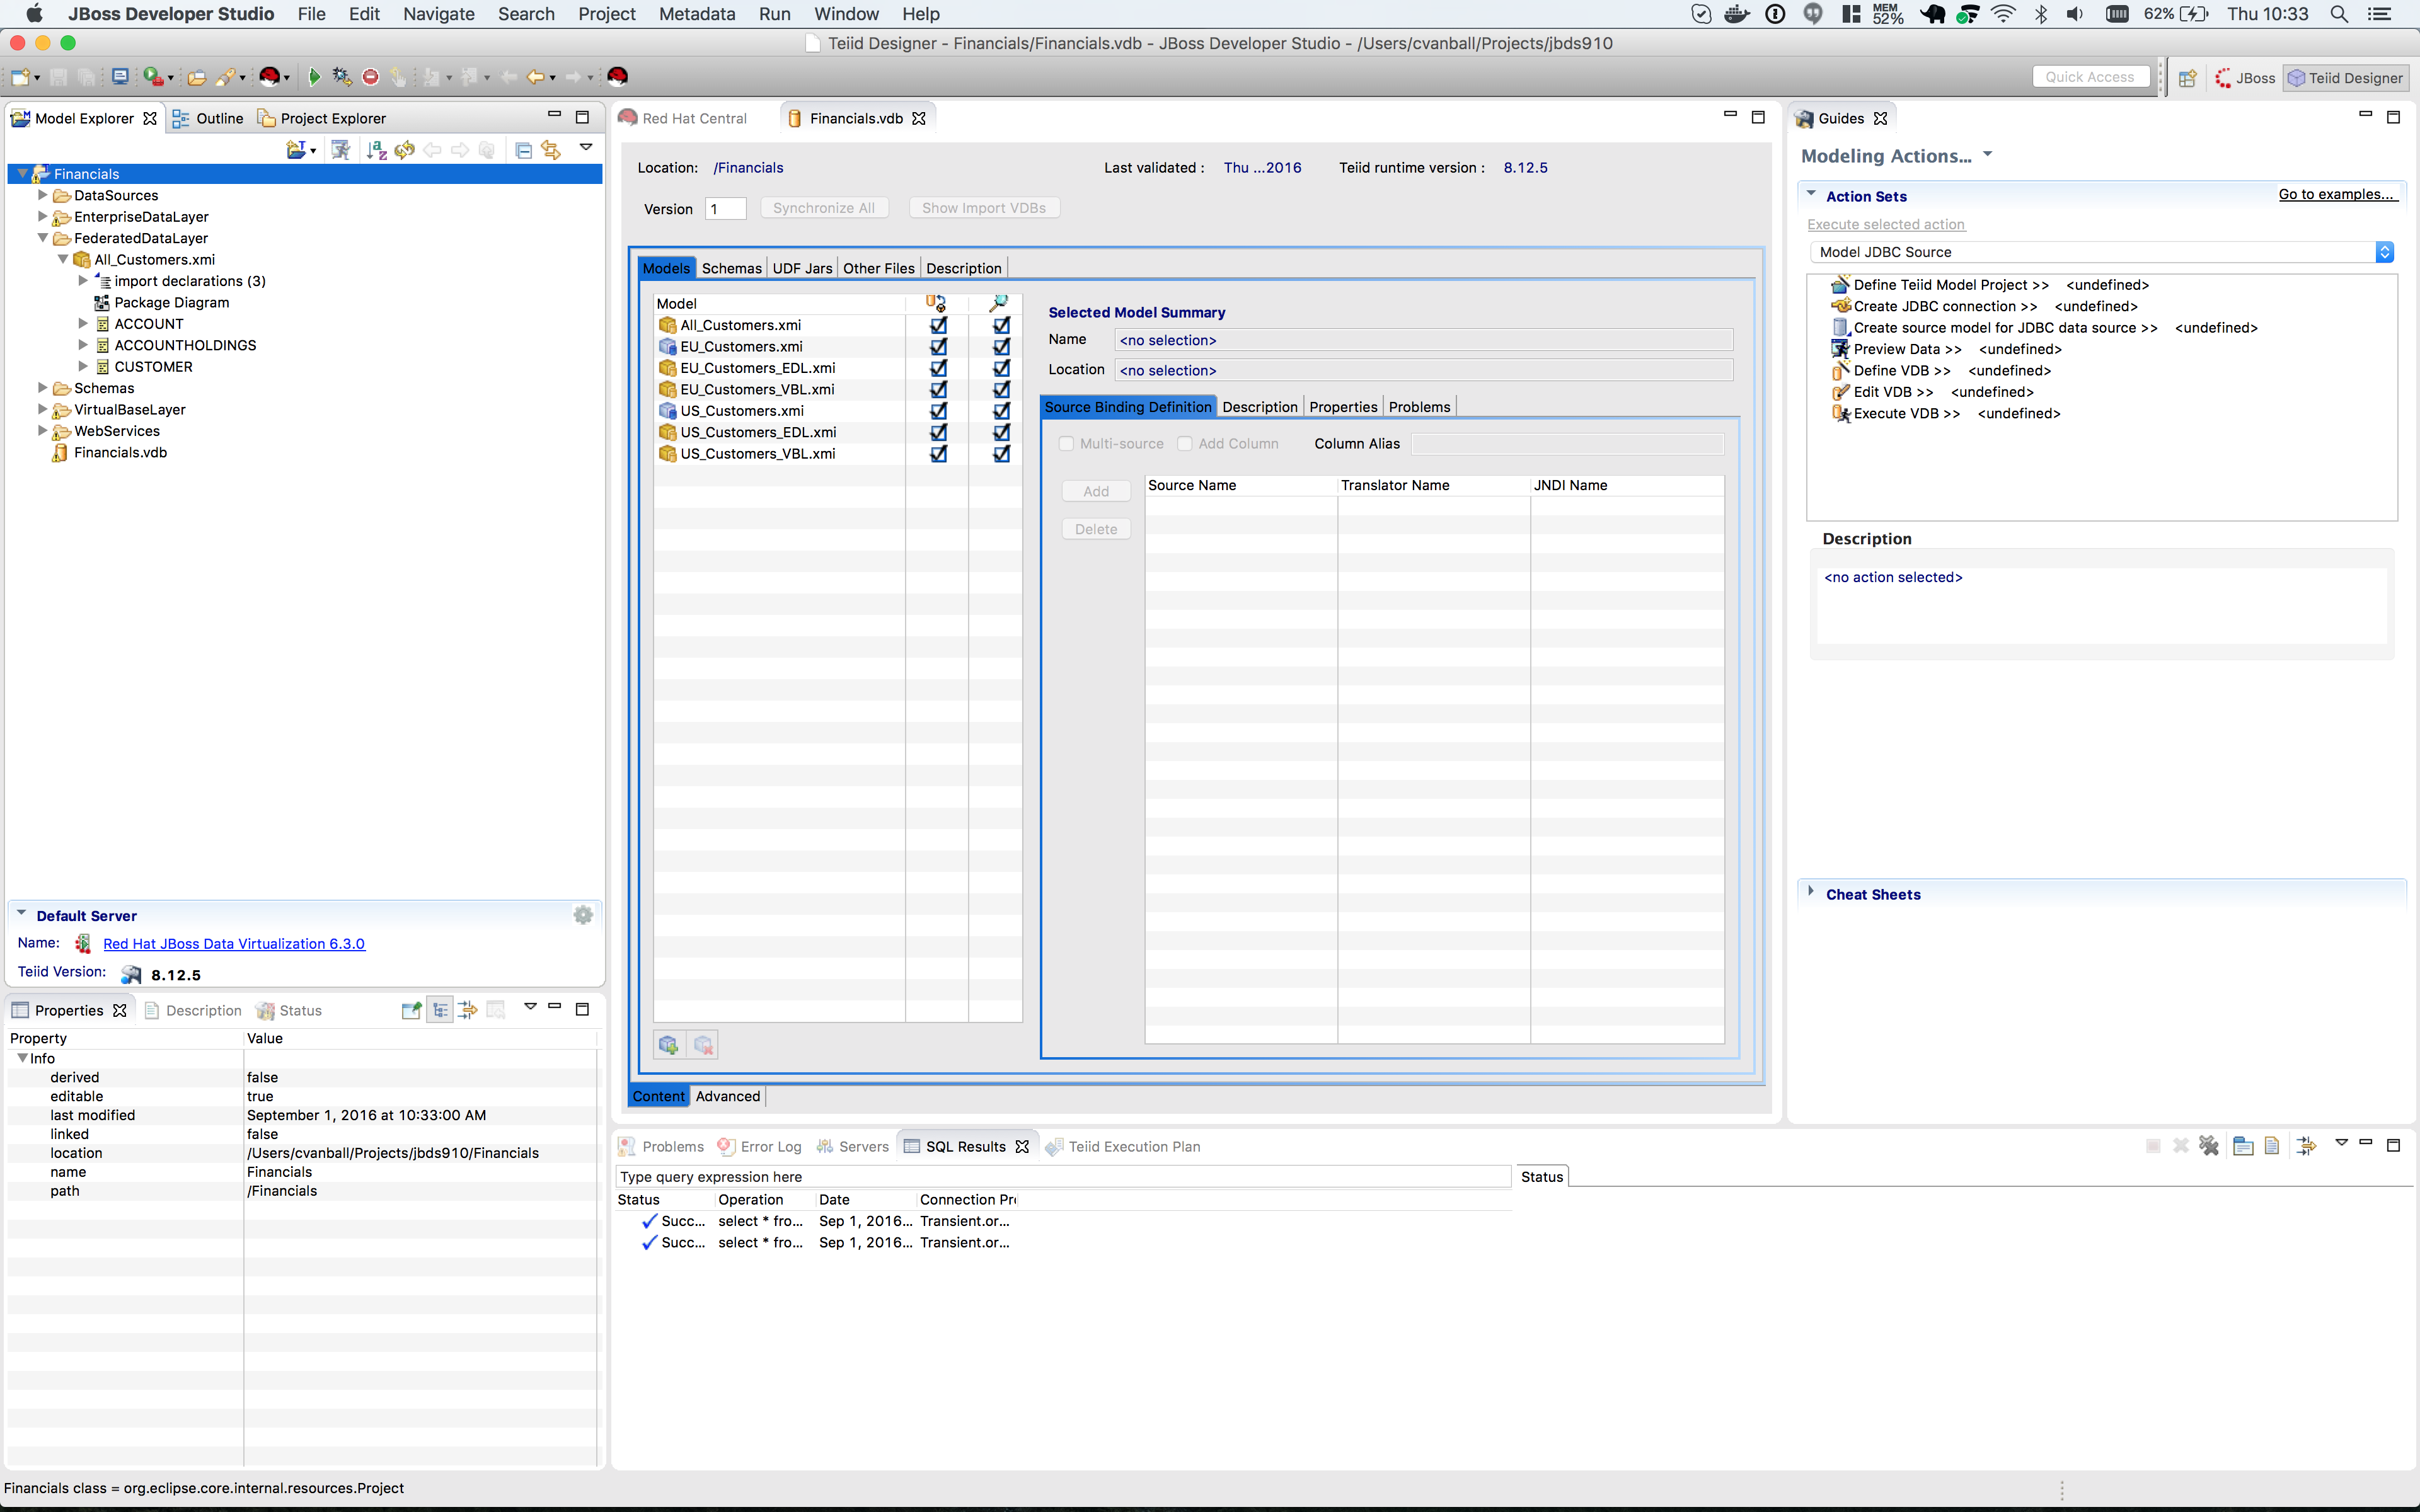This screenshot has width=2420, height=1512.
Task: Click the red Stop toolbar icon
Action: [x=371, y=77]
